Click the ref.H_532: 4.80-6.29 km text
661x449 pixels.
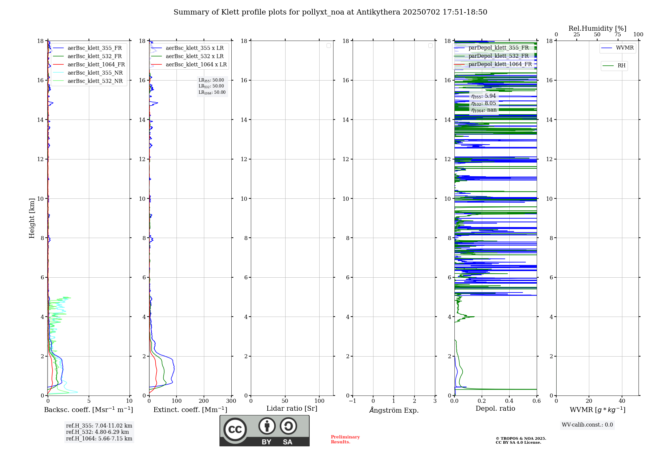[97, 432]
